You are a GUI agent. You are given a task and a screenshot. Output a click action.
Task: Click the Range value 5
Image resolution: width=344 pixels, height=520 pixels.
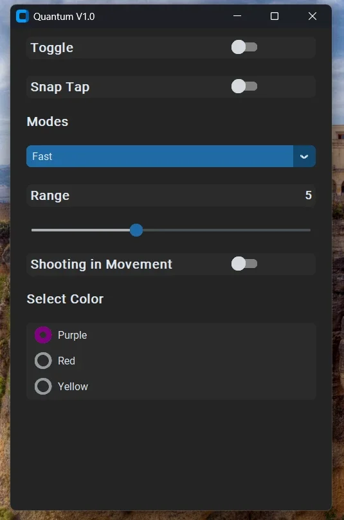308,195
